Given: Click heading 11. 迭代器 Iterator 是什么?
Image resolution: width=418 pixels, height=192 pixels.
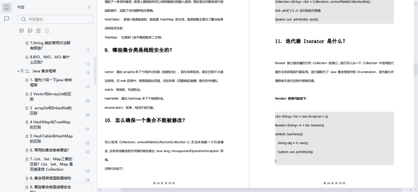Looking at the screenshot, I should (310, 41).
